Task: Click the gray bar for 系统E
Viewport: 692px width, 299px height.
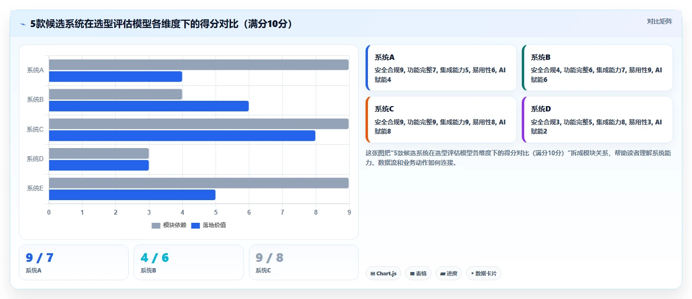Action: click(x=199, y=183)
